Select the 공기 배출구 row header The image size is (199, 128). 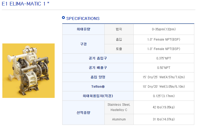coord(98,68)
